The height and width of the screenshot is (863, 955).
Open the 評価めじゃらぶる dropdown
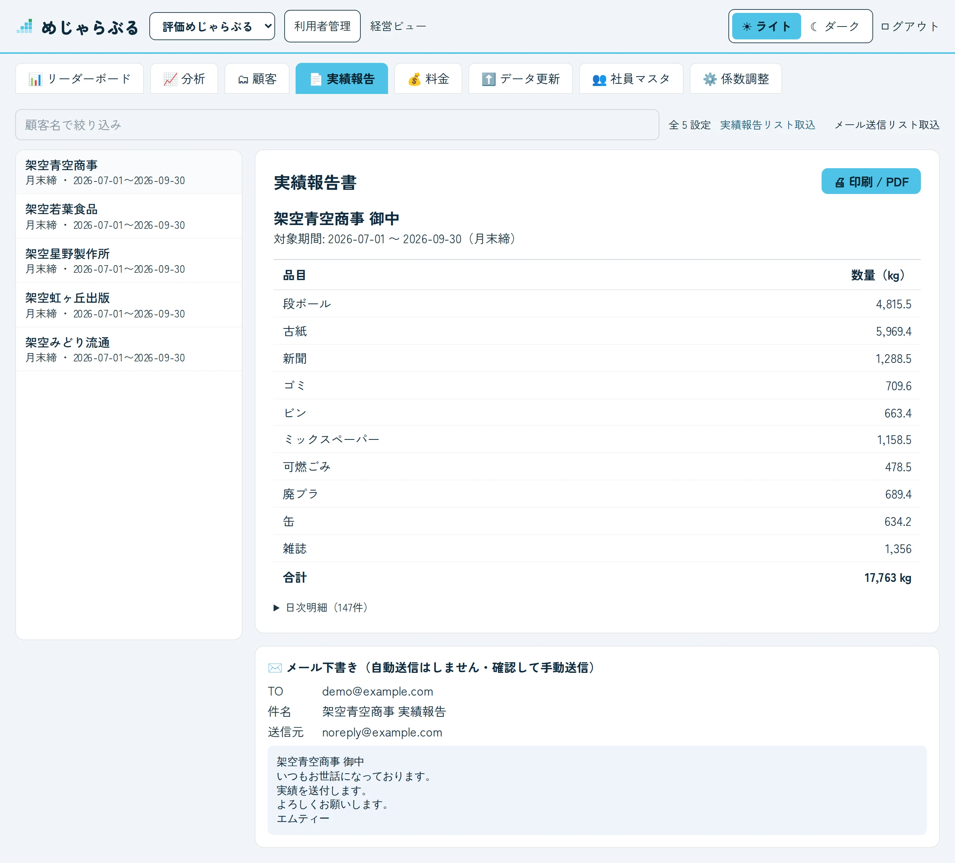tap(212, 26)
